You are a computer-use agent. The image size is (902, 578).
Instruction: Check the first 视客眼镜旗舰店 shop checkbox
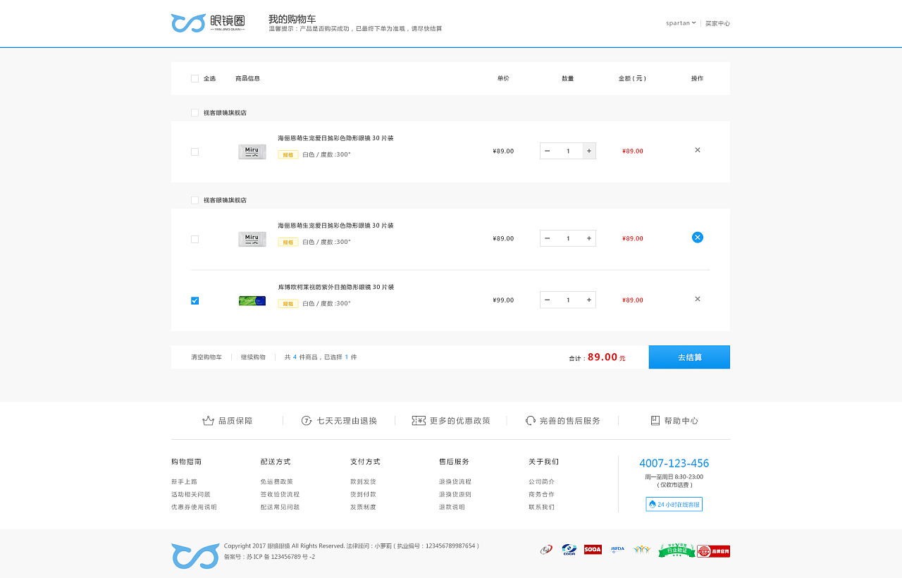coord(194,112)
